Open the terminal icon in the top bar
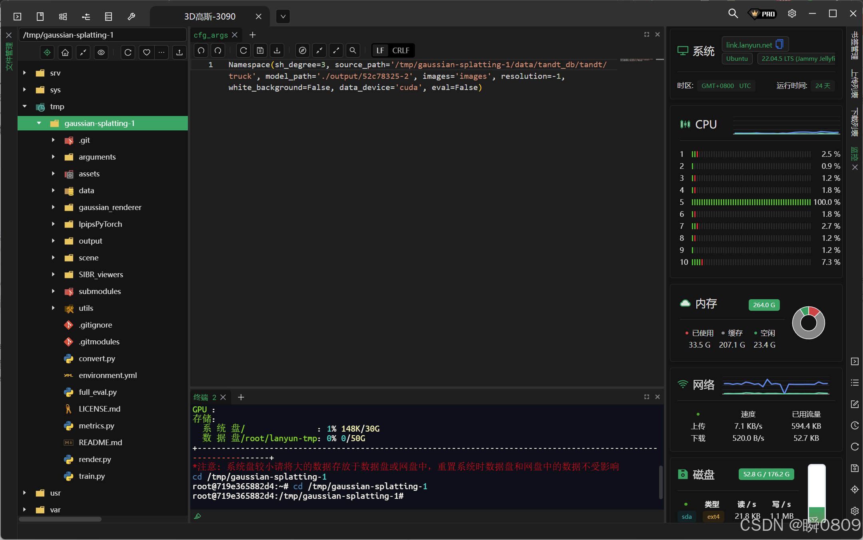Viewport: 863px width, 540px height. coord(17,16)
